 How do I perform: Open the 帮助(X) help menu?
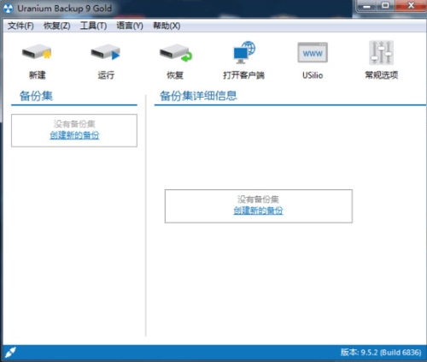coord(167,26)
